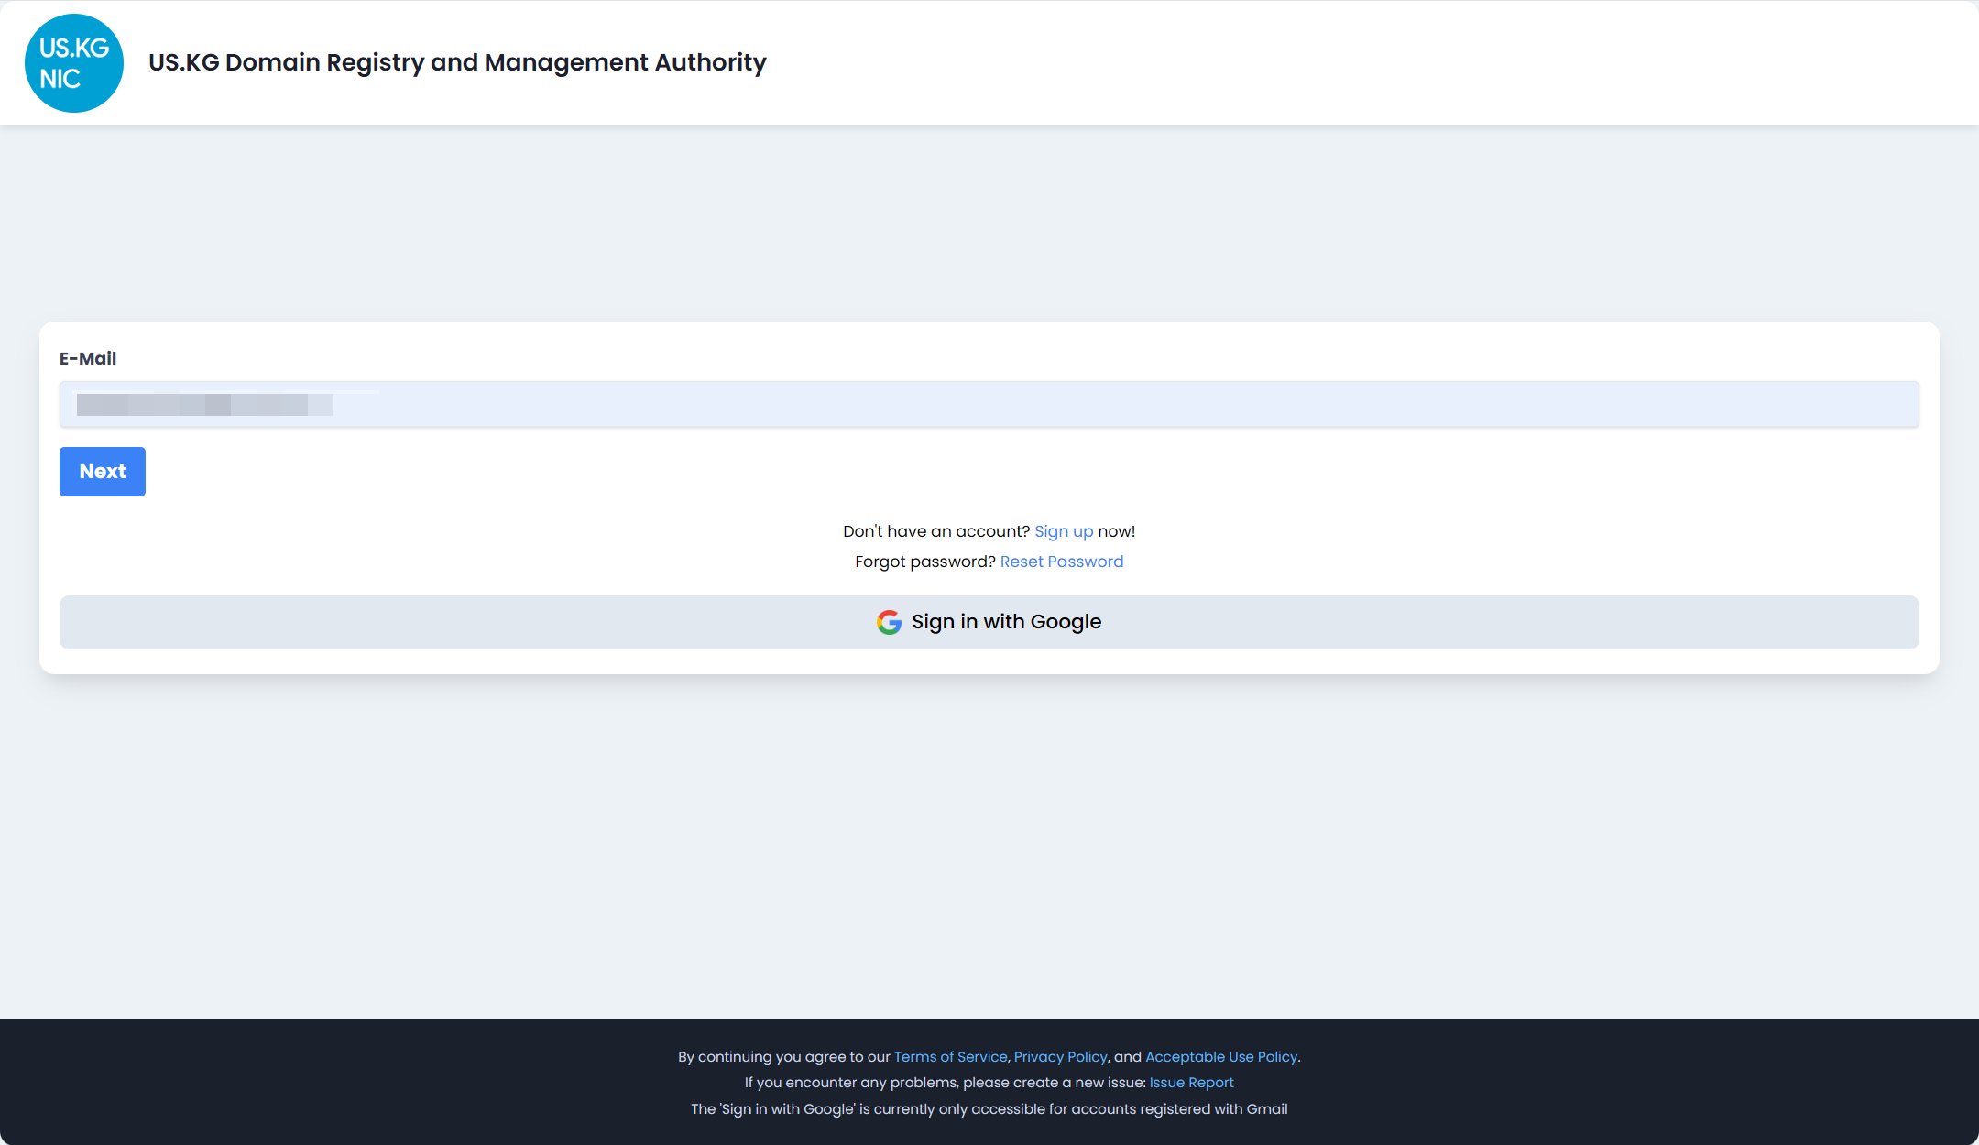Screen dimensions: 1979x1145
Task: Click the "Forgot password?" text
Action: click(x=925, y=562)
